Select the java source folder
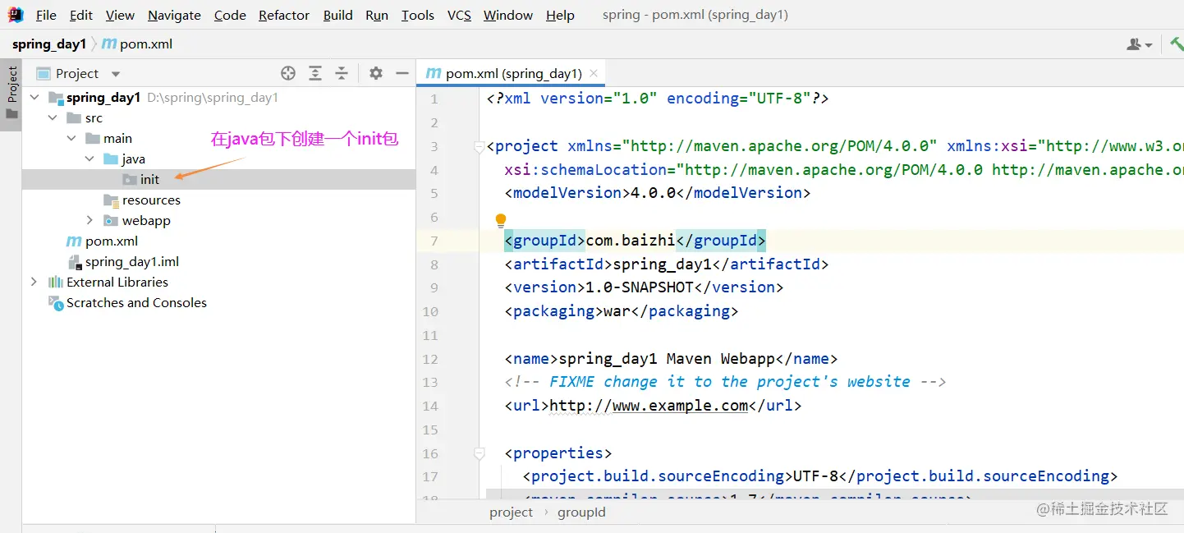 (134, 159)
